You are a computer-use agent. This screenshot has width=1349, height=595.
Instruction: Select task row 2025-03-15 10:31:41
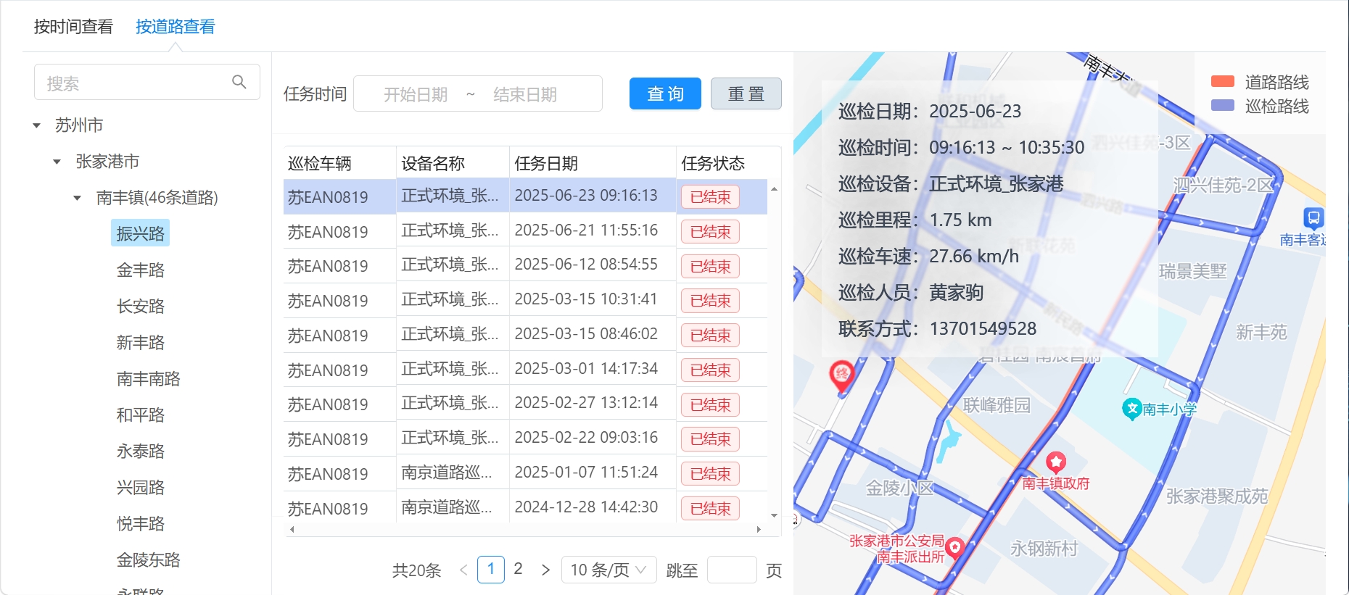525,300
